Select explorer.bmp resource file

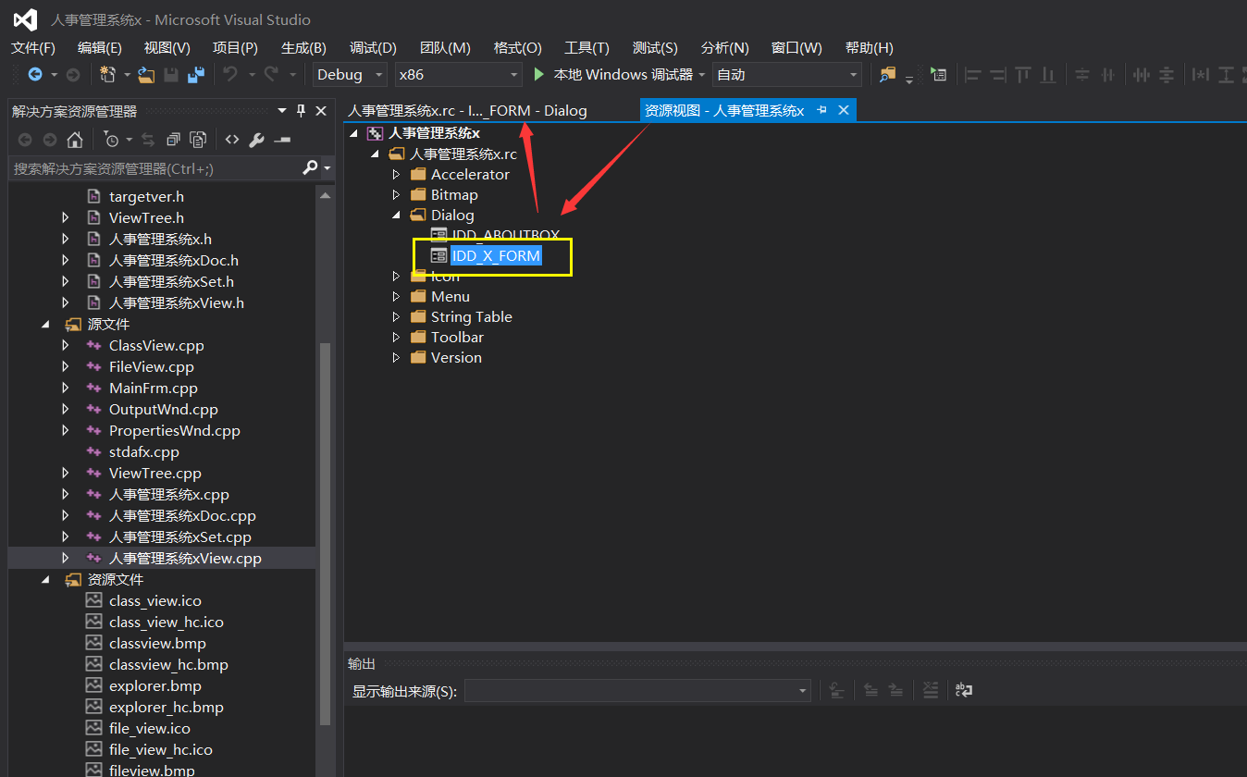point(154,685)
